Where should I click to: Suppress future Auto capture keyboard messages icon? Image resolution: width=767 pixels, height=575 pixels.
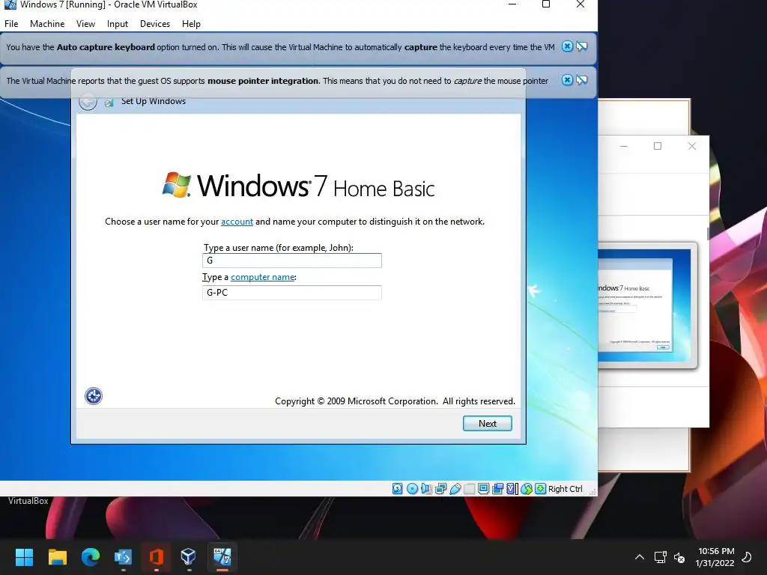(581, 46)
